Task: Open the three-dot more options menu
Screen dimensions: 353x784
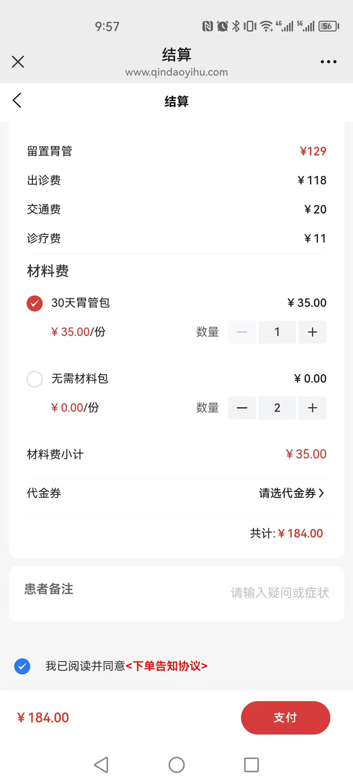Action: tap(328, 62)
